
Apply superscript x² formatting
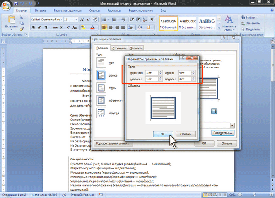tap(68, 27)
